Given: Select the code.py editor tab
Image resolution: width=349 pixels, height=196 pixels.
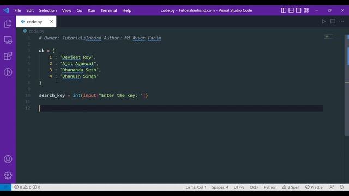Looking at the screenshot, I should point(36,22).
